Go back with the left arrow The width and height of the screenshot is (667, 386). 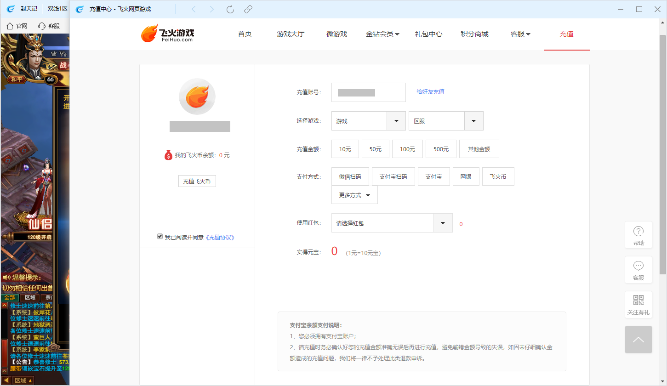pyautogui.click(x=194, y=9)
